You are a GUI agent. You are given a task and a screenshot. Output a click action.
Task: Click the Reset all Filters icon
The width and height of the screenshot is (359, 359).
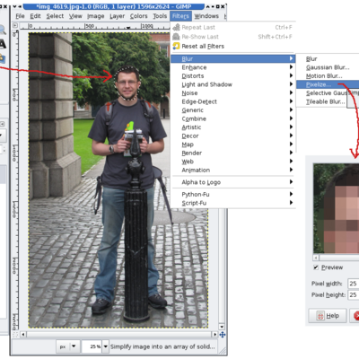(x=176, y=46)
